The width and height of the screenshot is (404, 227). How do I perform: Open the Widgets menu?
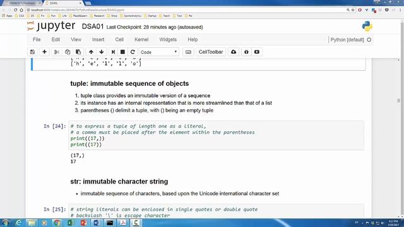coord(168,40)
